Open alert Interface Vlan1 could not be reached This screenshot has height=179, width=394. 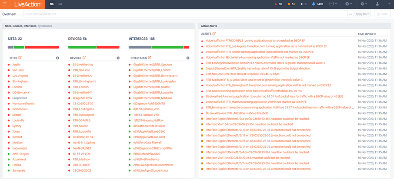(x=248, y=158)
